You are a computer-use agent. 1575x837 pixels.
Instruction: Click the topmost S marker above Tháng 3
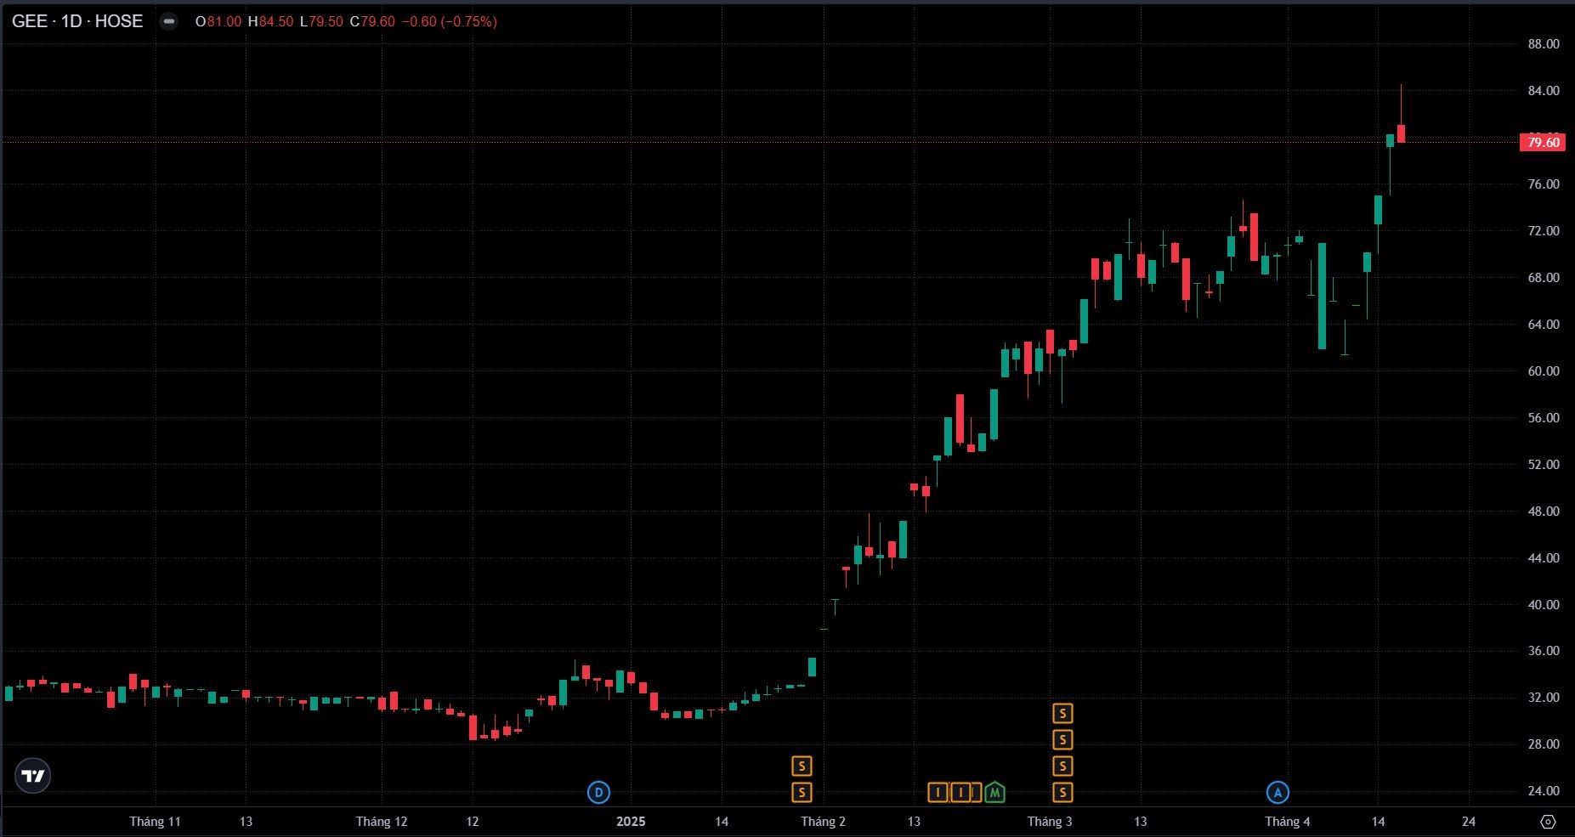[1062, 714]
